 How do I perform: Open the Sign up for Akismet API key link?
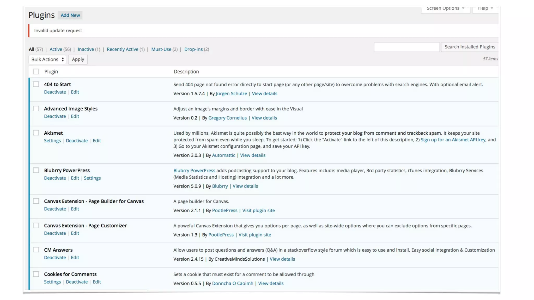click(x=453, y=140)
